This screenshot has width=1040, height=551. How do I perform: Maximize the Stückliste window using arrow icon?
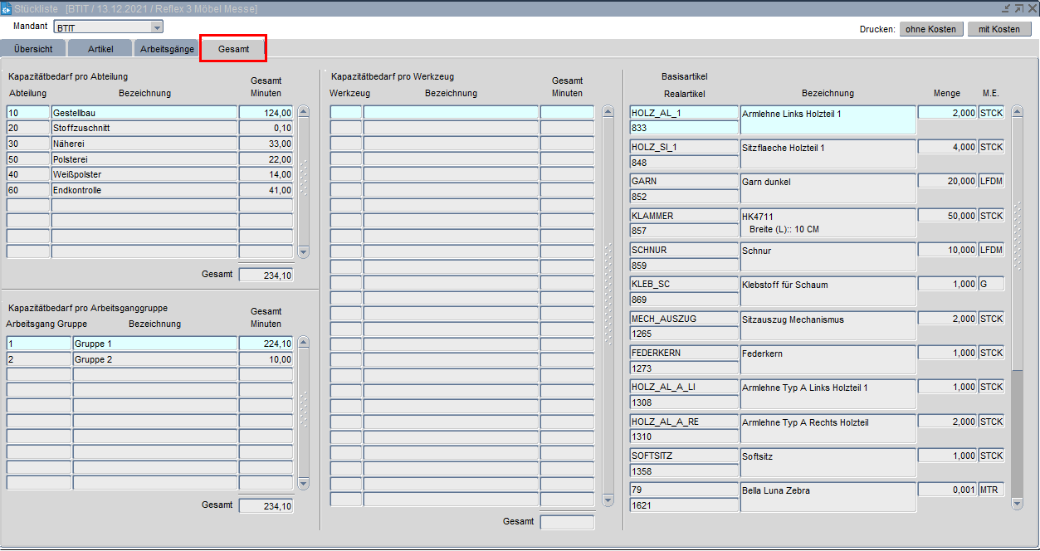[x=1018, y=8]
